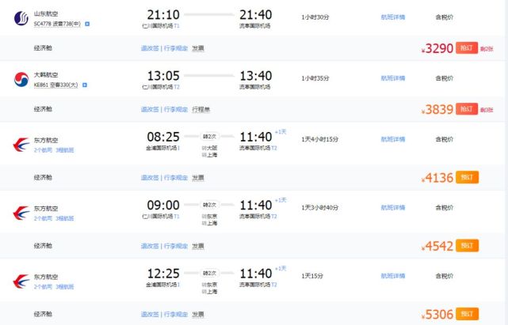Click the China Eastern logo on 12:25 flight
Screen dimensions: 508x325
pos(21,281)
